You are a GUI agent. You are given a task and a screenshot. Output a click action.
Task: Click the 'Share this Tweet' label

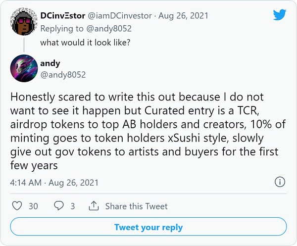(x=136, y=206)
